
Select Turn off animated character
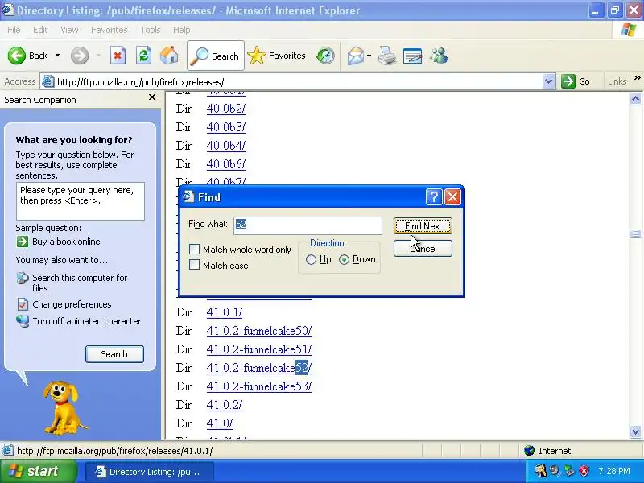(86, 321)
